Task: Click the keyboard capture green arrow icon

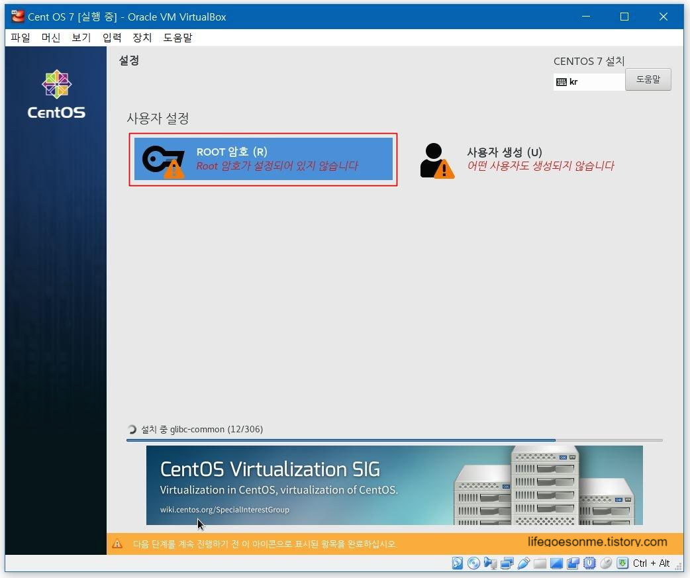Action: click(622, 563)
